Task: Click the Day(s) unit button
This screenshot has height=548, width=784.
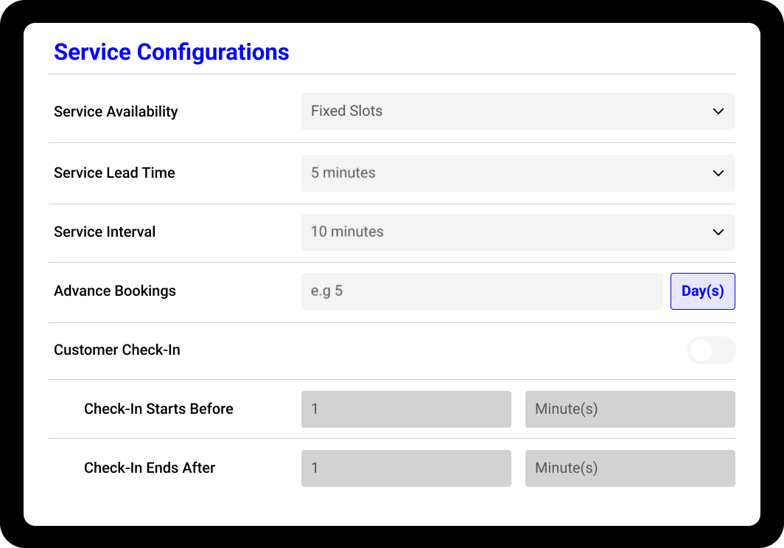Action: [x=702, y=291]
